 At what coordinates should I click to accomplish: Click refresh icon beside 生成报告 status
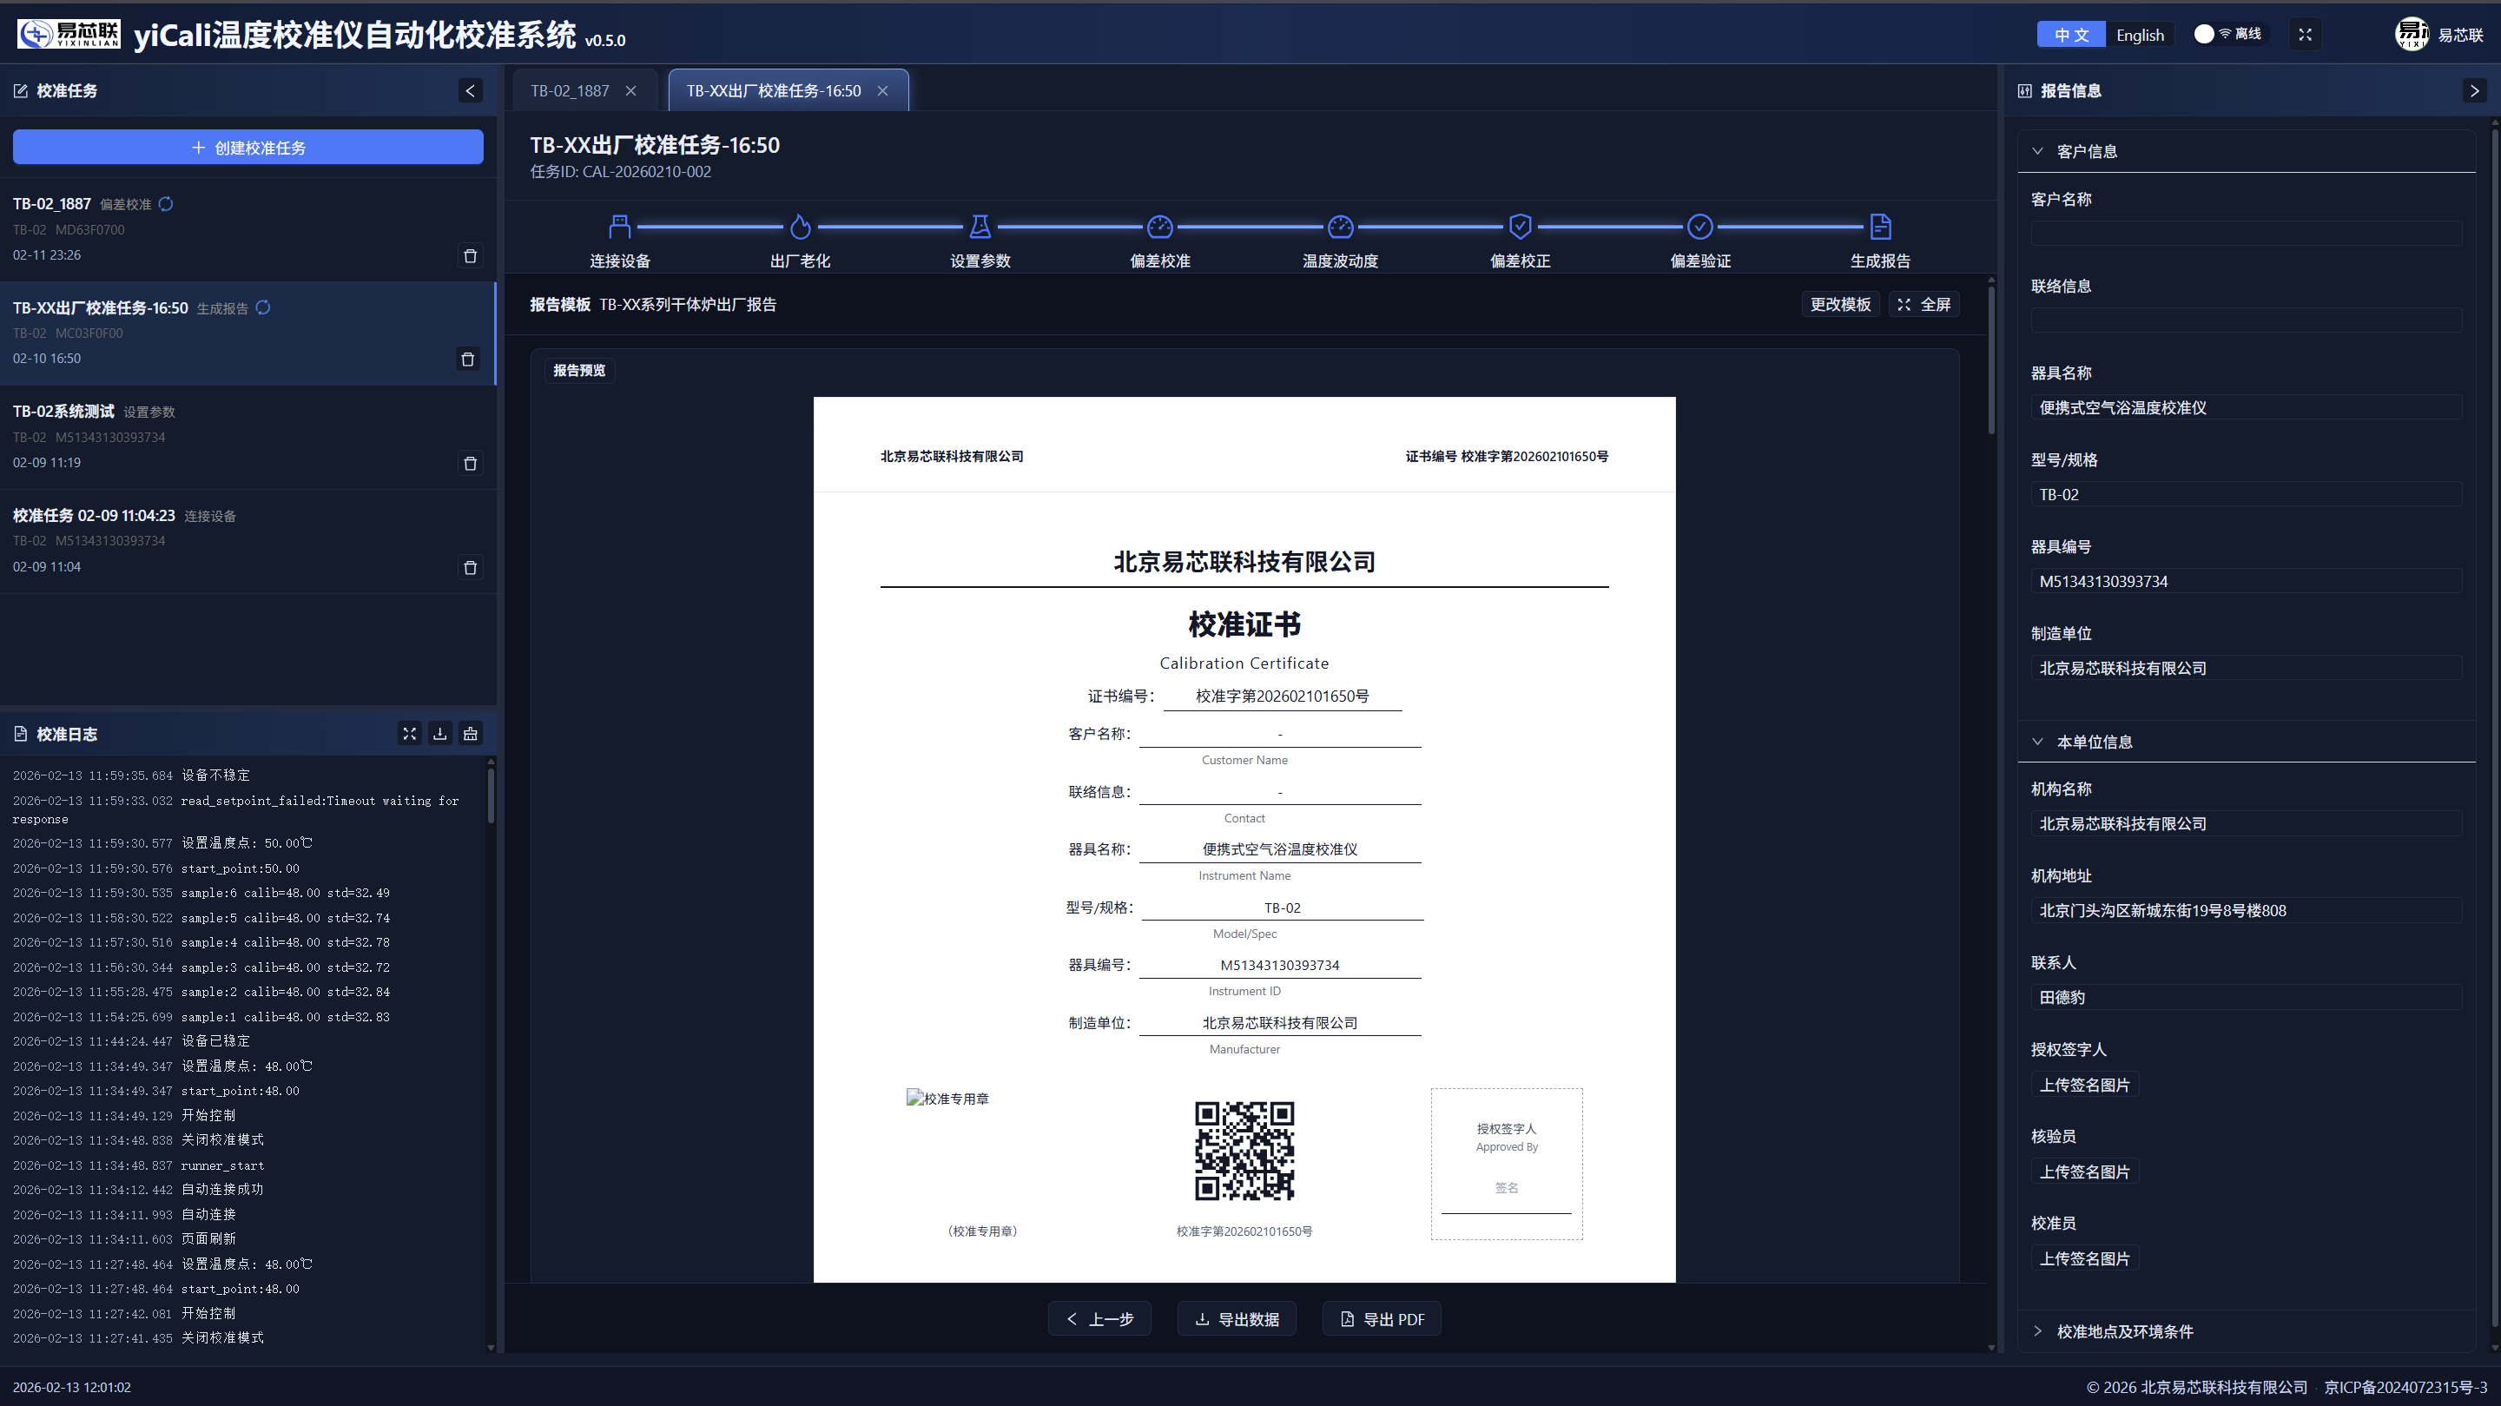coord(263,307)
